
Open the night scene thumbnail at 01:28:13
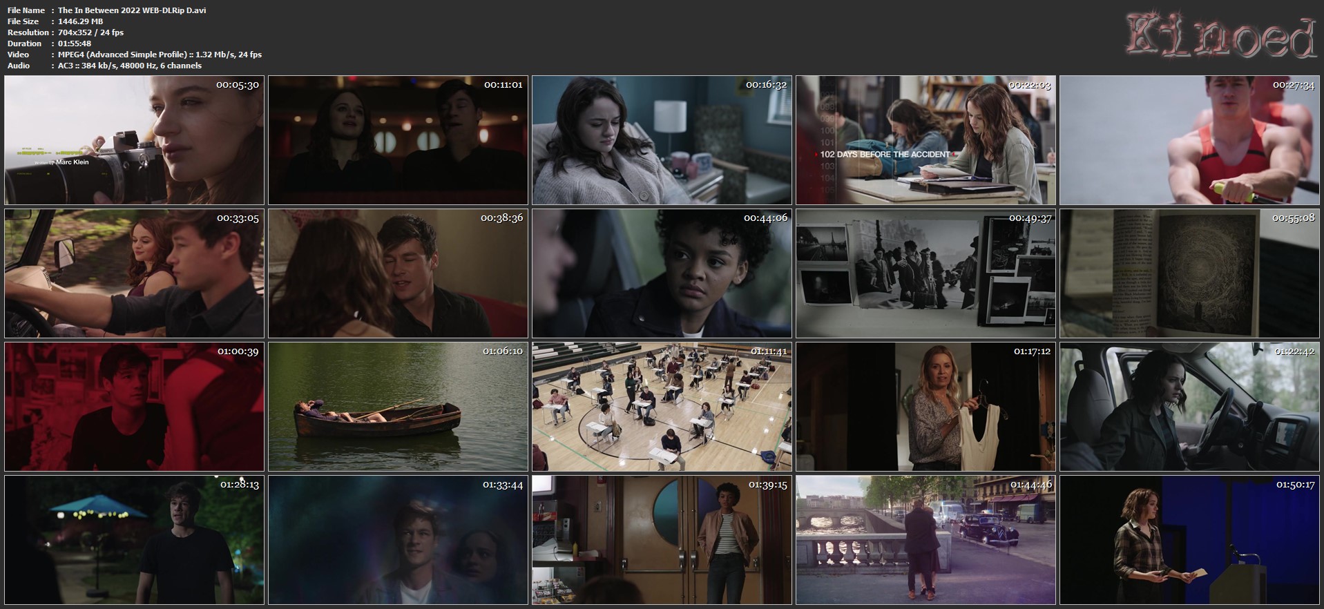click(x=134, y=540)
